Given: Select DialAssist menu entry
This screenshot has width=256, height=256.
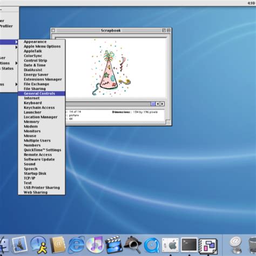Looking at the screenshot, I should coord(42,70).
